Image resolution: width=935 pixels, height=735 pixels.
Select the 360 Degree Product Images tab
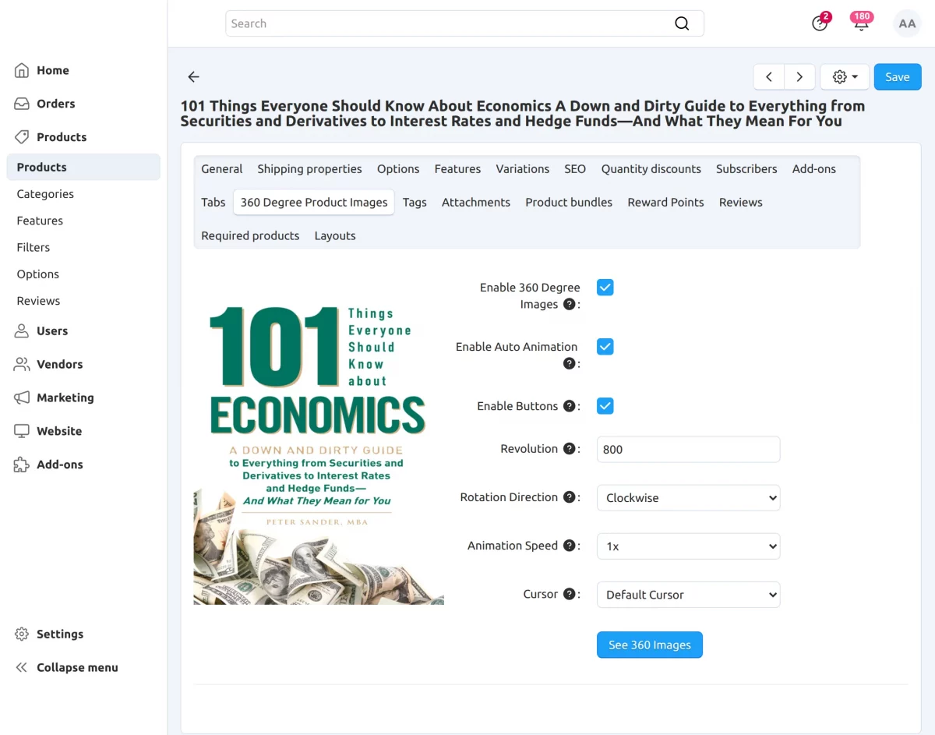(x=314, y=203)
